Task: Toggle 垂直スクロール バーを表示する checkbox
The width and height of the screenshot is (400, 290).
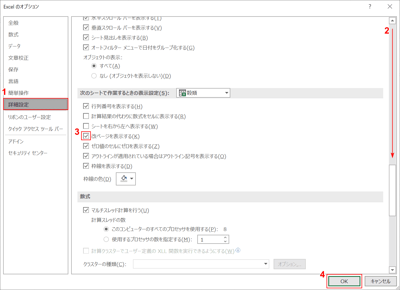Action: pyautogui.click(x=86, y=28)
